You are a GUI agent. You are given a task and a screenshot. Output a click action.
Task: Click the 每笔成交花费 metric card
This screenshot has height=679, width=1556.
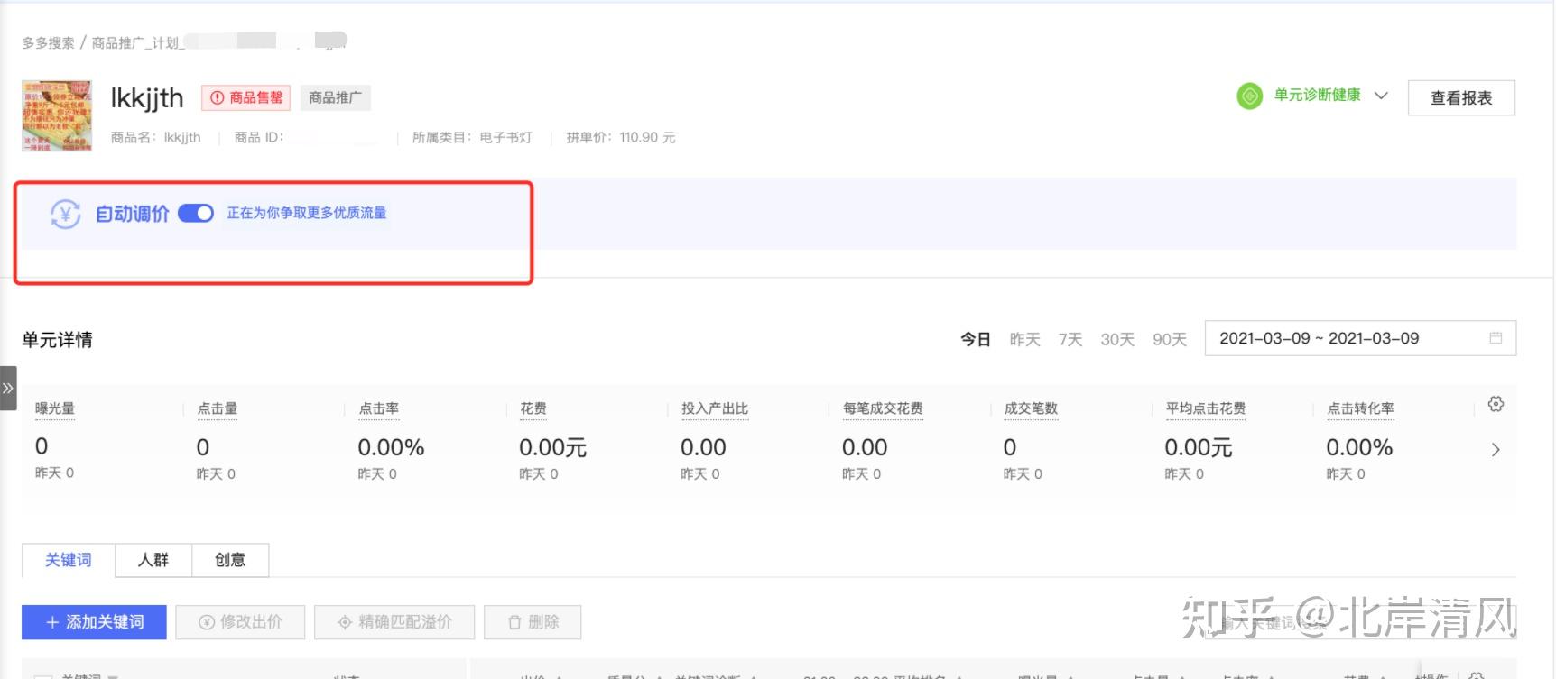909,440
